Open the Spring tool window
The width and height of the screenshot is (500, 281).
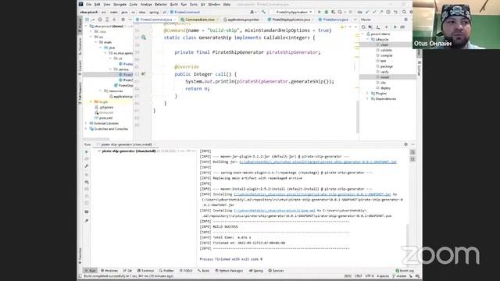click(x=256, y=271)
